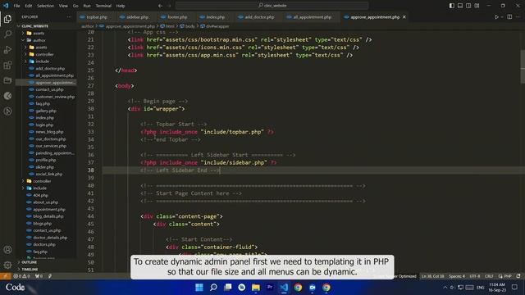
Task: Open customize layout icon
Action: [477, 6]
